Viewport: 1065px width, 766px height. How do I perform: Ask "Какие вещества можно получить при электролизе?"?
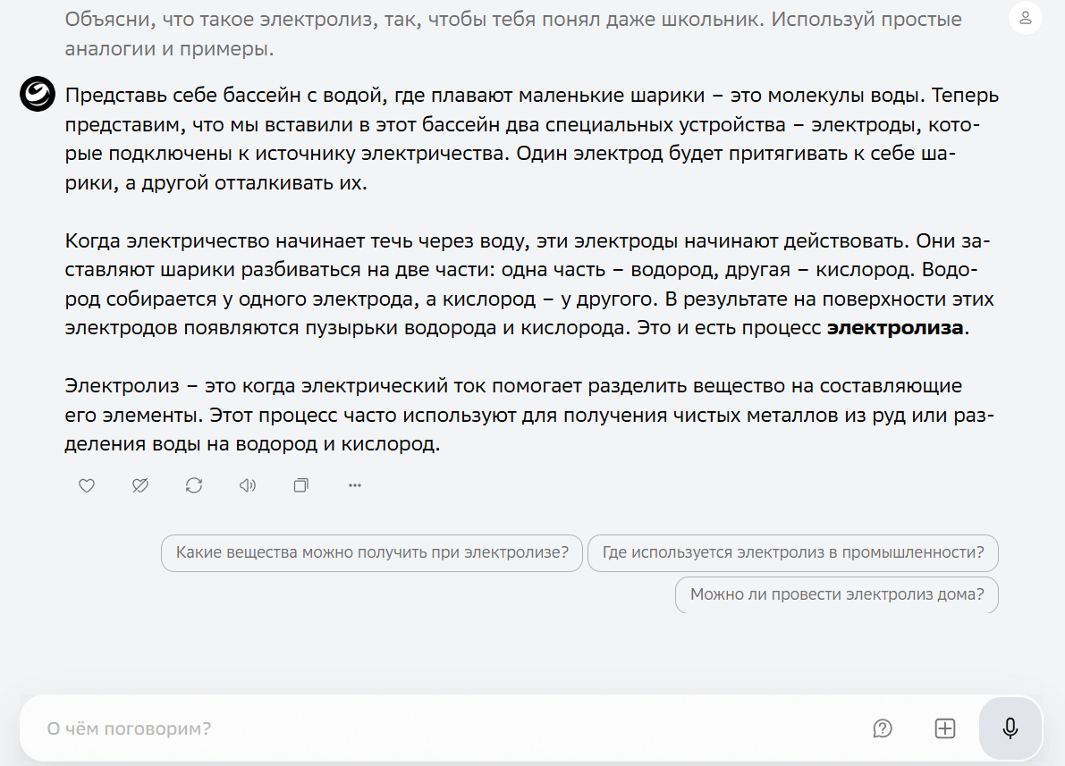click(372, 553)
